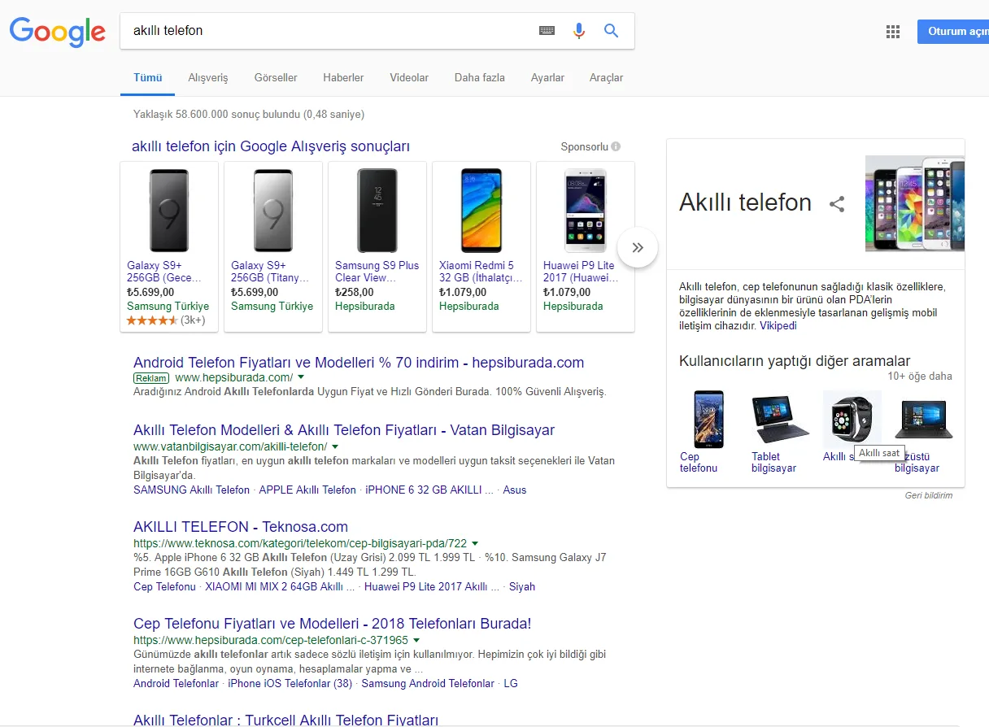Screen dimensions: 989x727
Task: Click the Sponsorlu info icon
Action: (x=616, y=146)
